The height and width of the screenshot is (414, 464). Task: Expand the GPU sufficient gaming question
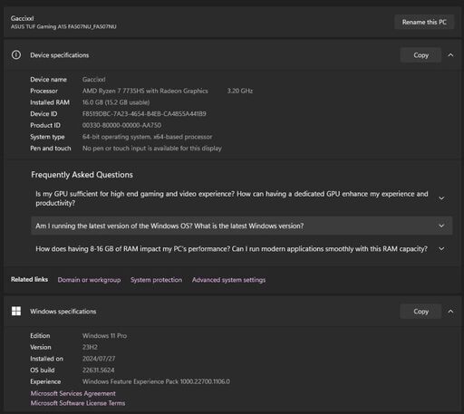point(242,198)
